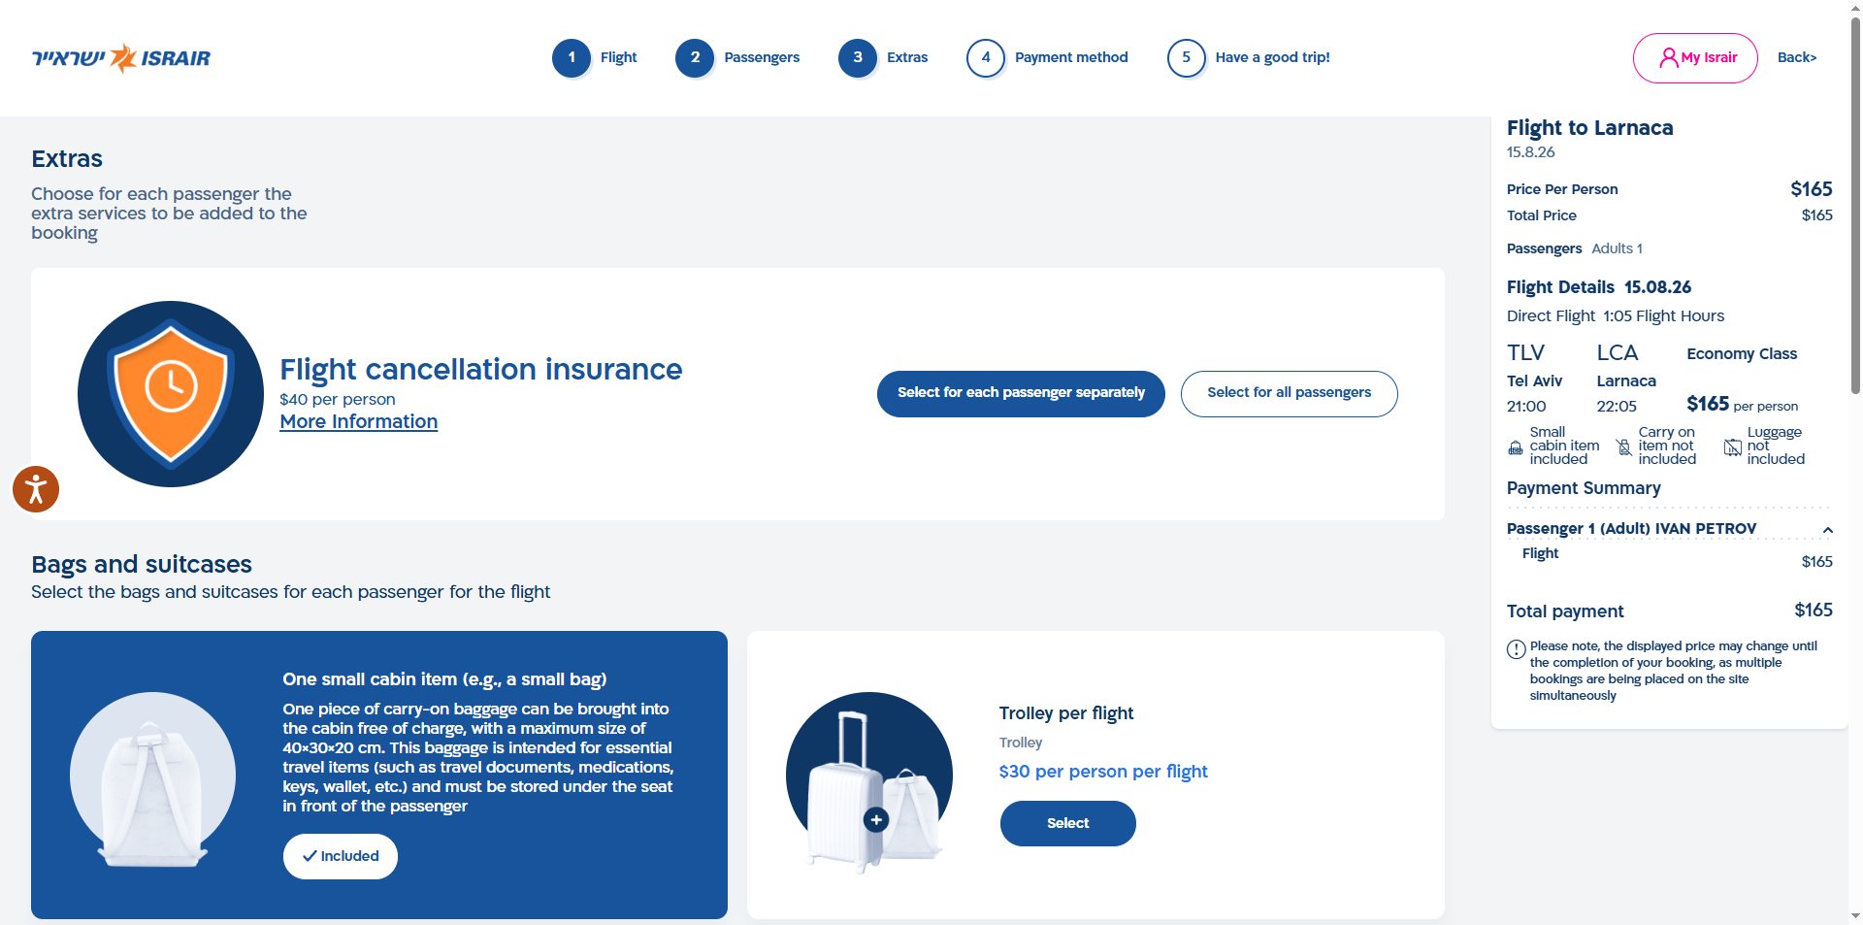1863x925 pixels.
Task: Click the price change notice info icon
Action: [x=1516, y=649]
